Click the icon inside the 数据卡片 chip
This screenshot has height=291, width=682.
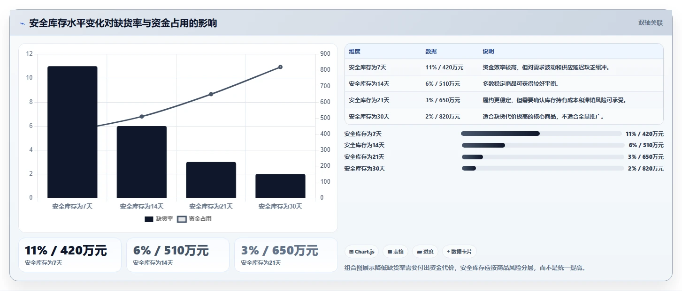(448, 252)
